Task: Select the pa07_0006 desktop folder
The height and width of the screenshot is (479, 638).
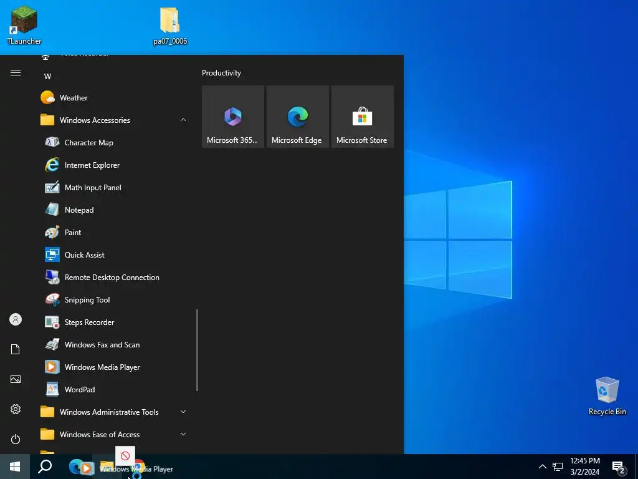Action: (170, 26)
